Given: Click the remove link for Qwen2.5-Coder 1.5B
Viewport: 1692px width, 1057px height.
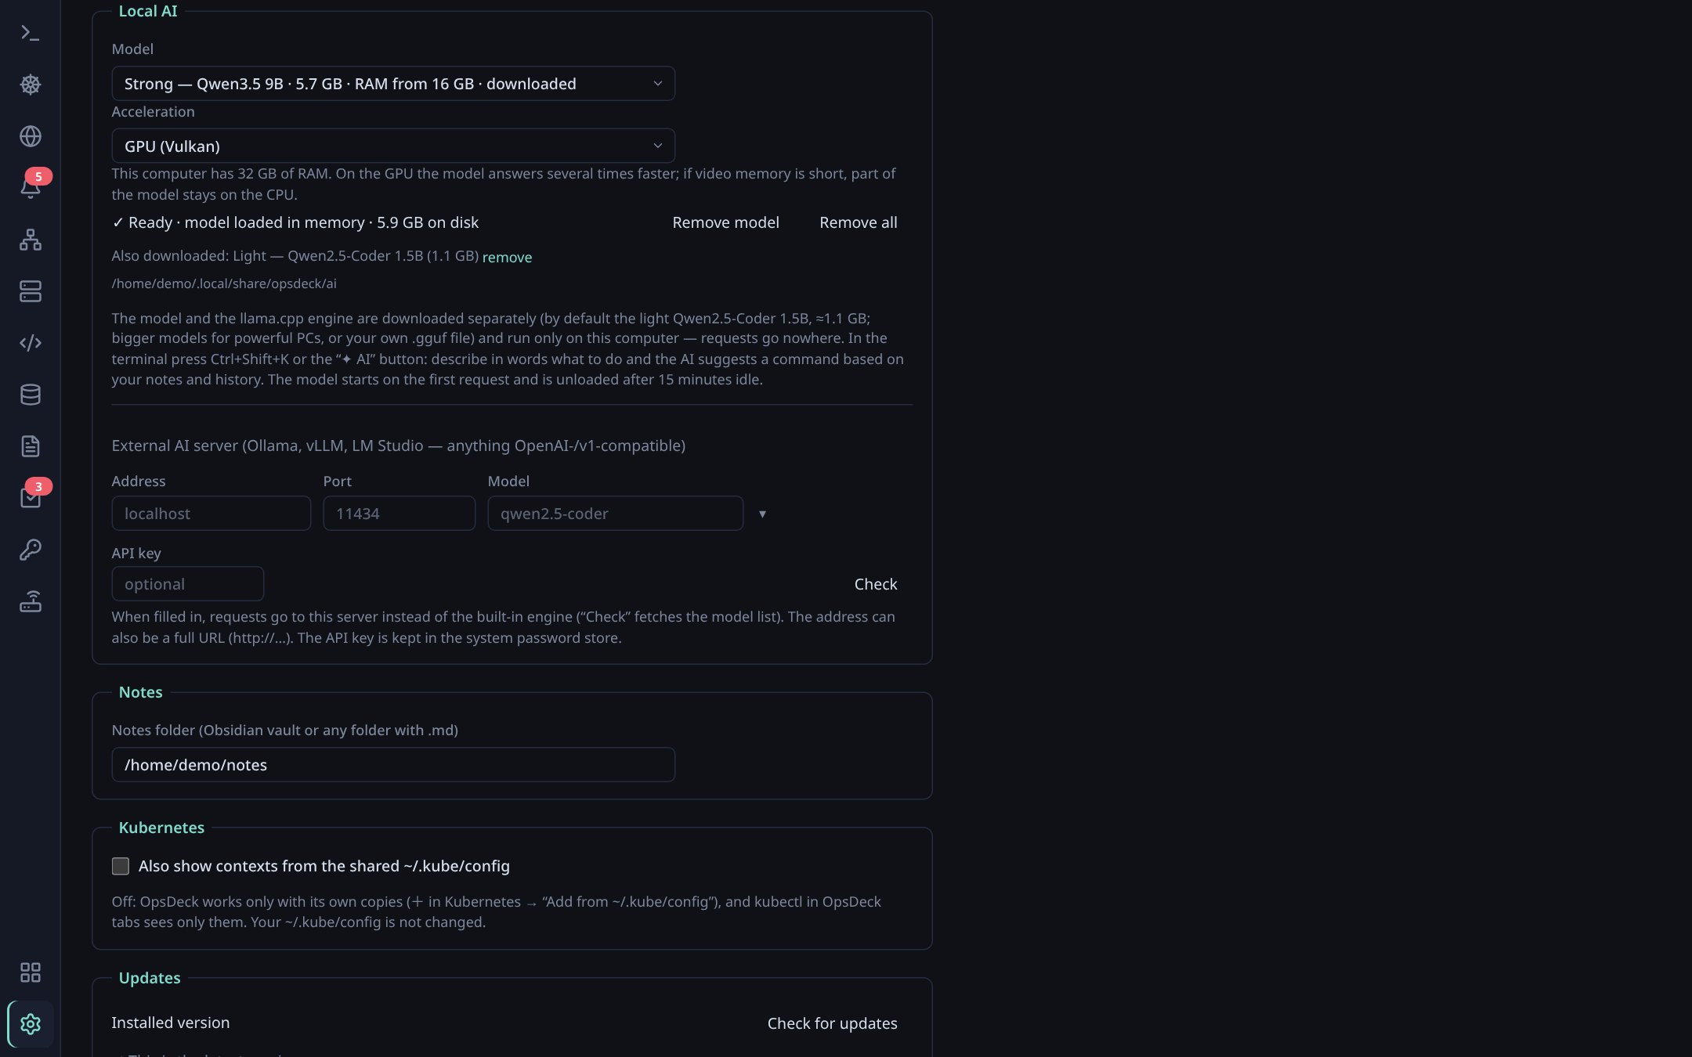Looking at the screenshot, I should coord(507,258).
